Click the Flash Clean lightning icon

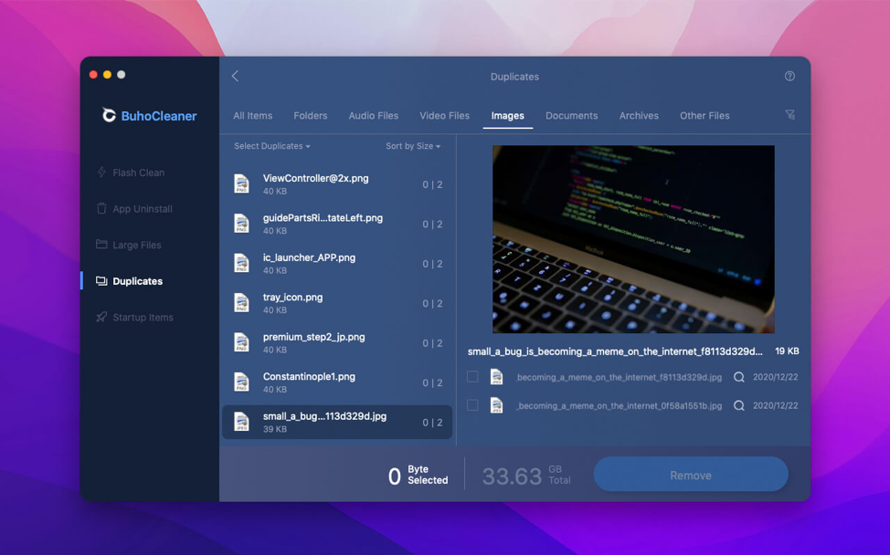pyautogui.click(x=101, y=173)
